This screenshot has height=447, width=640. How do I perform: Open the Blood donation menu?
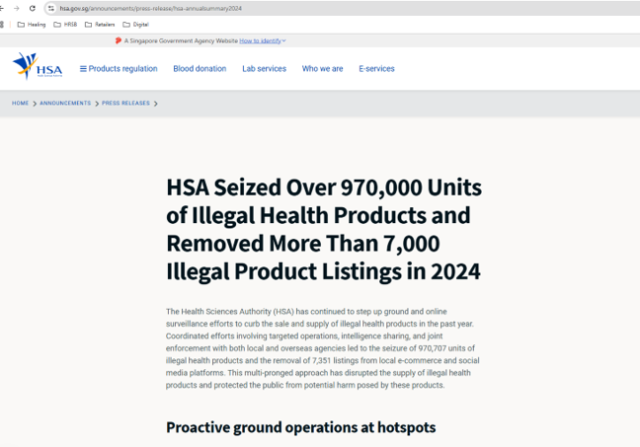[200, 69]
